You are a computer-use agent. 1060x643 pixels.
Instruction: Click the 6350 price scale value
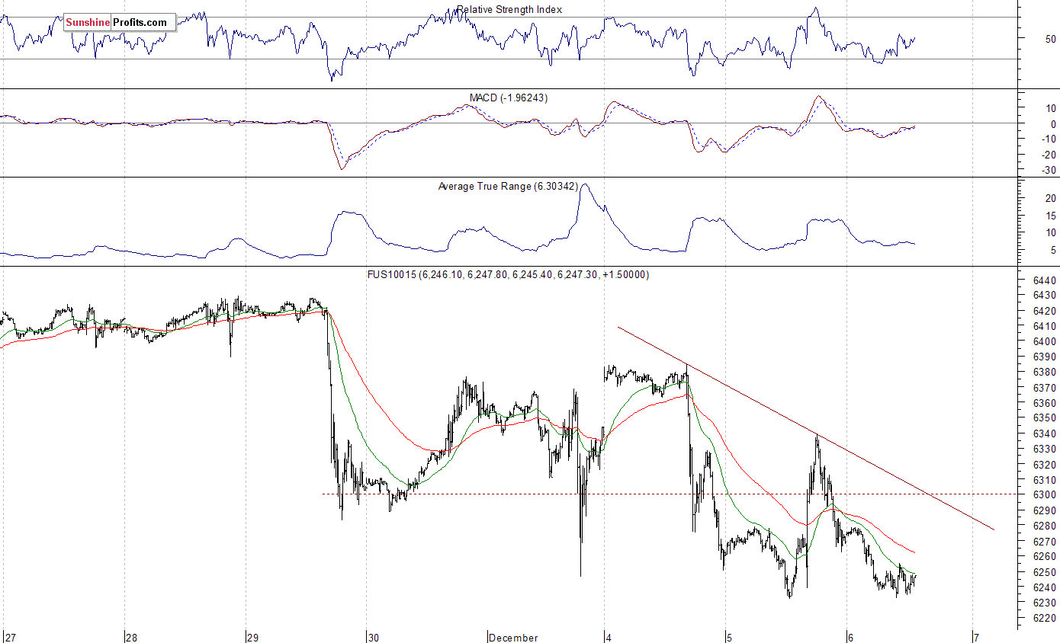pyautogui.click(x=1045, y=418)
